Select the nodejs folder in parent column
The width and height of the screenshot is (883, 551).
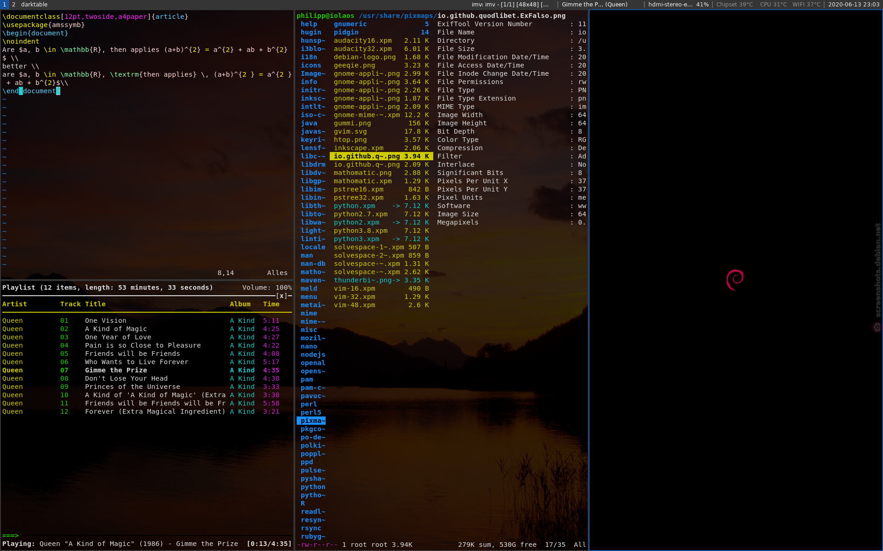tap(313, 354)
